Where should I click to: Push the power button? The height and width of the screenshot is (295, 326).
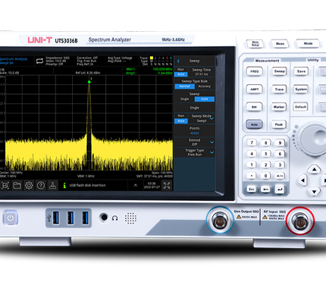coord(11,218)
